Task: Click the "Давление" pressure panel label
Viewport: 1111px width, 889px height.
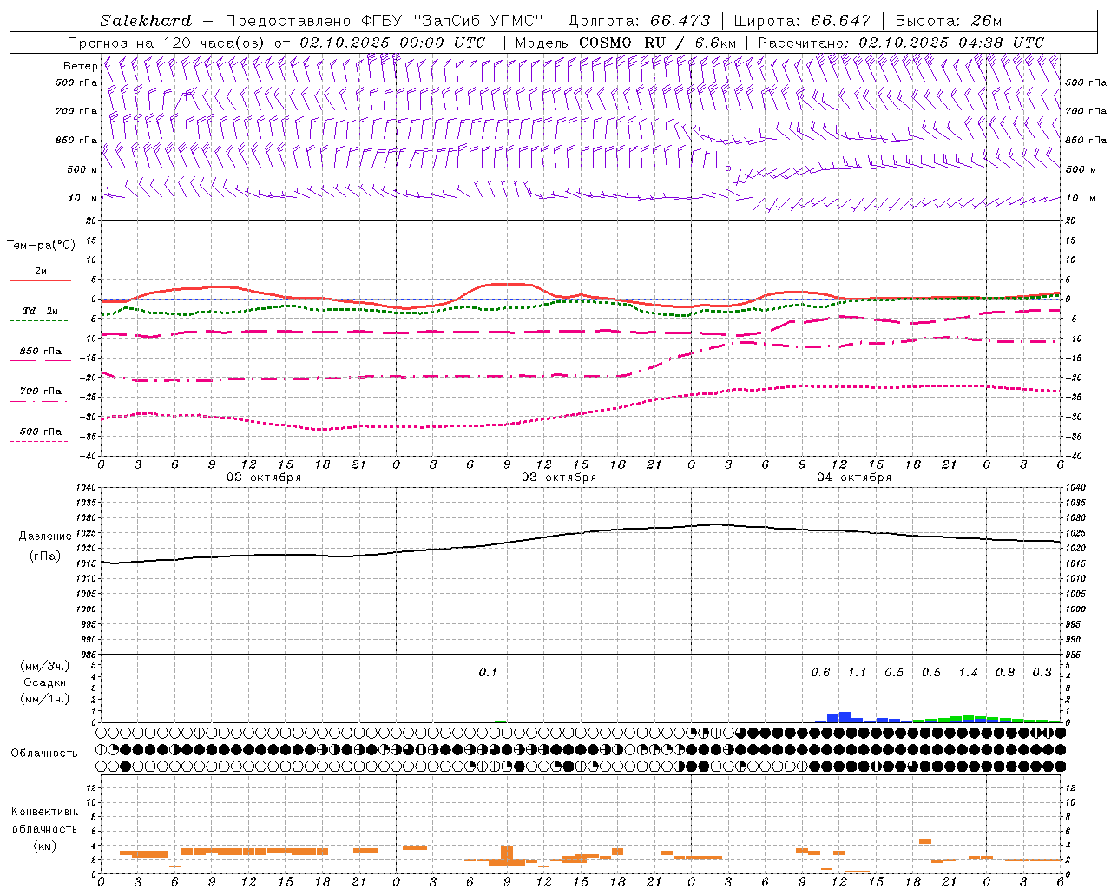Action: coord(45,537)
